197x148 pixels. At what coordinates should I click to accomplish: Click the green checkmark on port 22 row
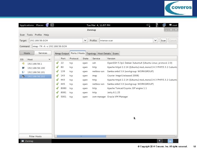[57, 63]
